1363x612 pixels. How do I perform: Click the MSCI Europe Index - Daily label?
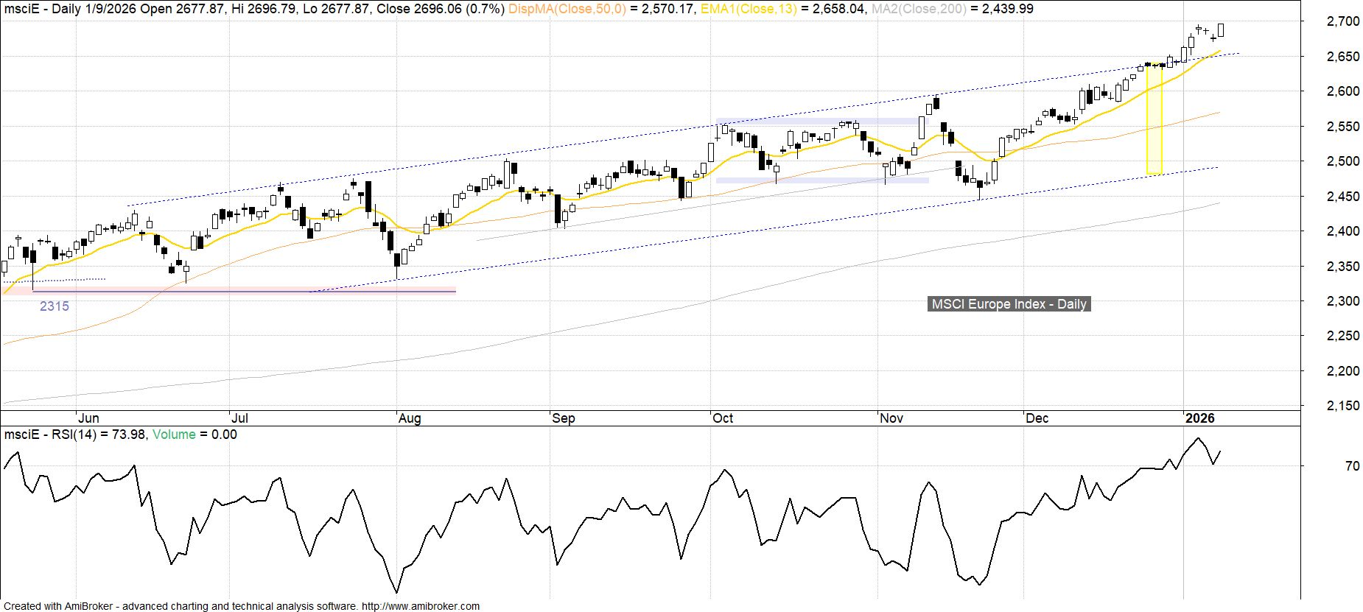(1009, 304)
